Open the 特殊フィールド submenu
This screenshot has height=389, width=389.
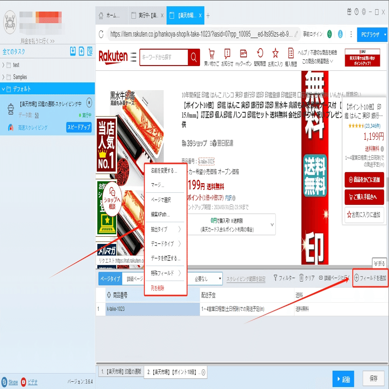(165, 273)
